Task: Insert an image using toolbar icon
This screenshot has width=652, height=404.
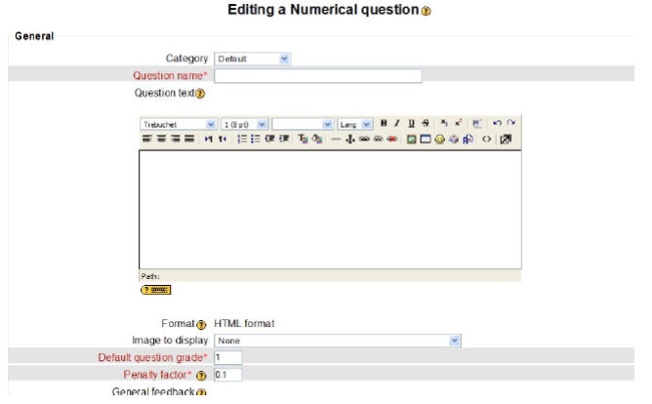Action: click(x=412, y=140)
